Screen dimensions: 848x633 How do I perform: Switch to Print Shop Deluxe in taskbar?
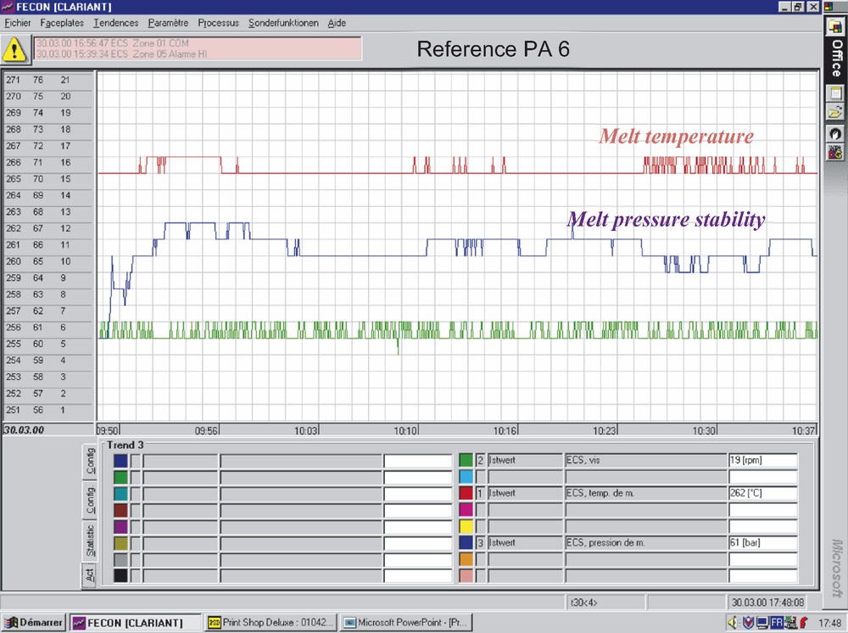point(271,623)
